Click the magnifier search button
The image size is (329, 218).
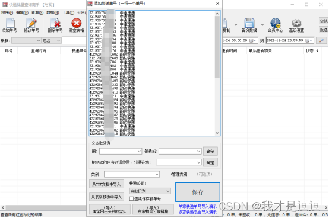[x=321, y=40]
